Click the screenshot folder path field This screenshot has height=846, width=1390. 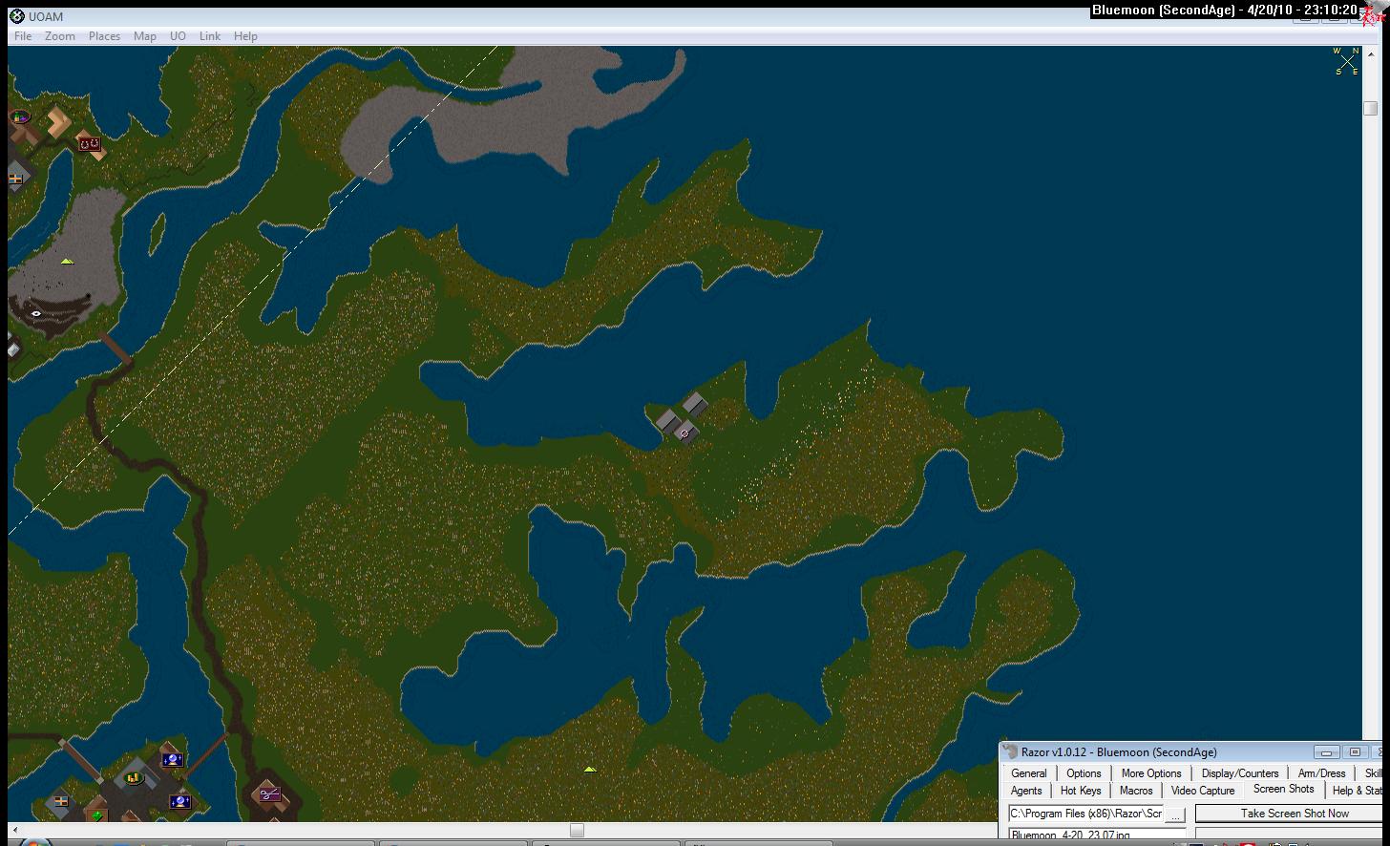[1085, 814]
